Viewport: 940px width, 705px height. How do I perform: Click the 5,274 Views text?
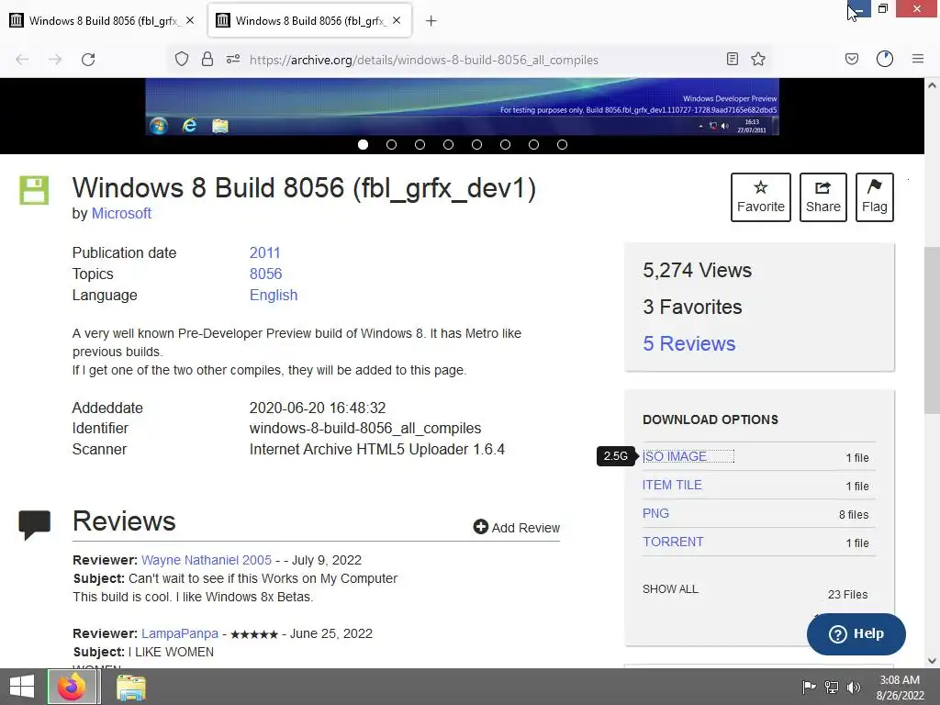697,271
